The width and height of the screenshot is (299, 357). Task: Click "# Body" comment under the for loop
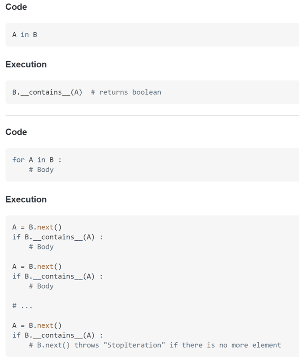(41, 170)
